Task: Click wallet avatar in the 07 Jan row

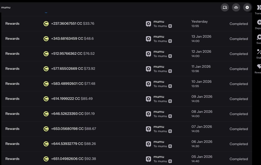Action: click(148, 129)
